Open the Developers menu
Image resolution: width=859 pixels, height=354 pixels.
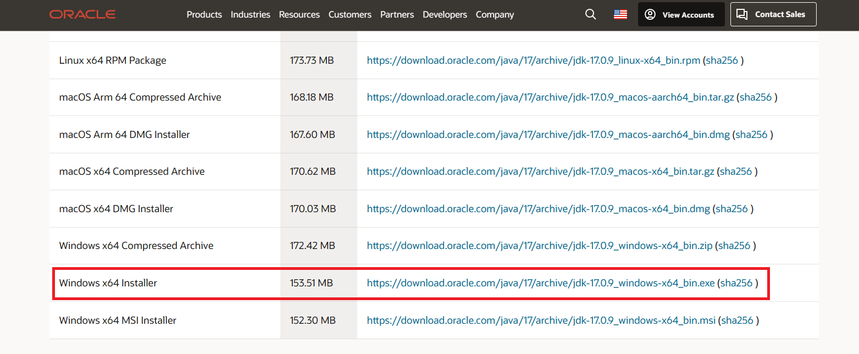point(445,15)
